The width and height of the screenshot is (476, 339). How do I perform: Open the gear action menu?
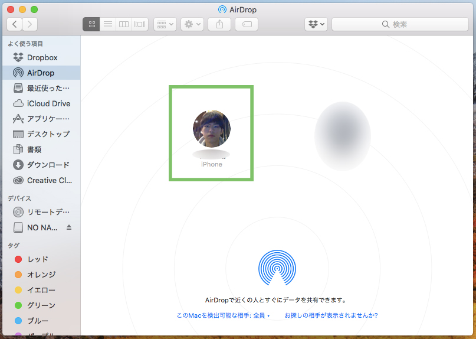pos(192,24)
